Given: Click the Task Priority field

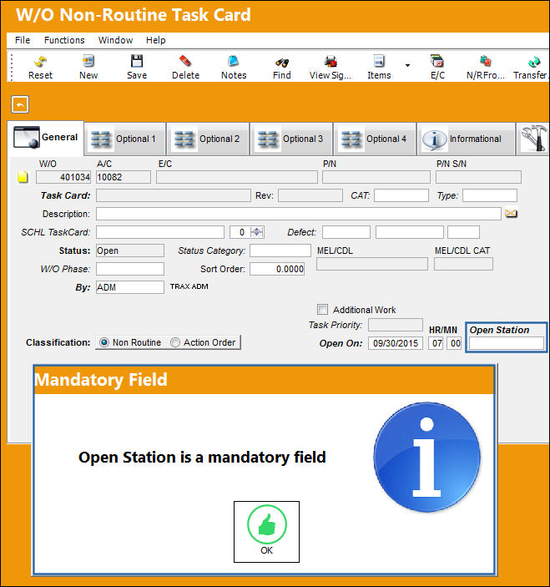Looking at the screenshot, I should click(x=396, y=325).
